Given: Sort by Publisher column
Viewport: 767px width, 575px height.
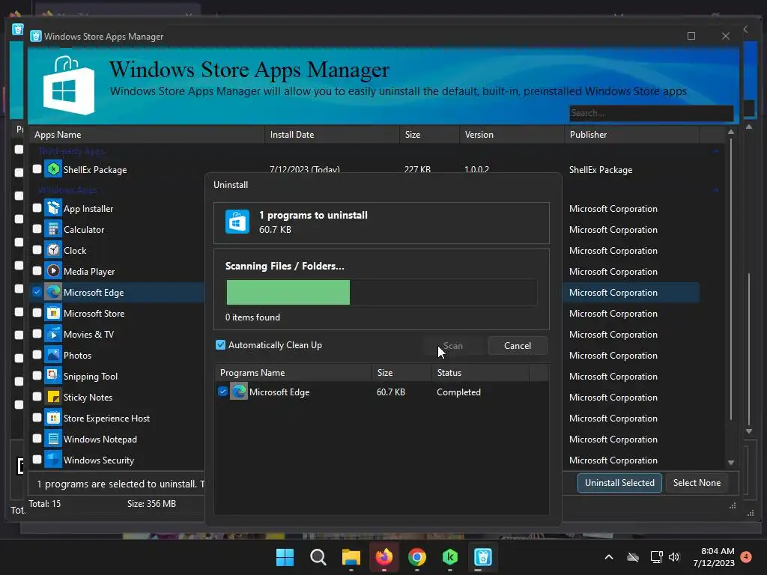Looking at the screenshot, I should pyautogui.click(x=631, y=135).
